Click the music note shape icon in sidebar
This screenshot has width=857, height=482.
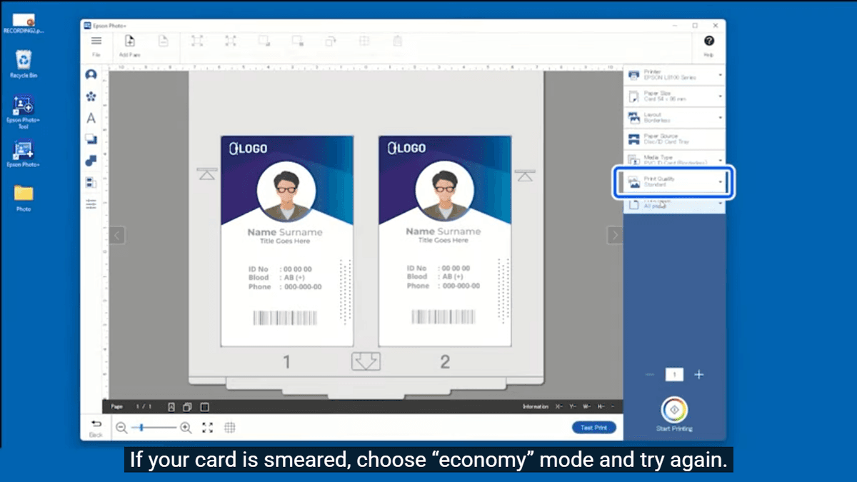91,161
